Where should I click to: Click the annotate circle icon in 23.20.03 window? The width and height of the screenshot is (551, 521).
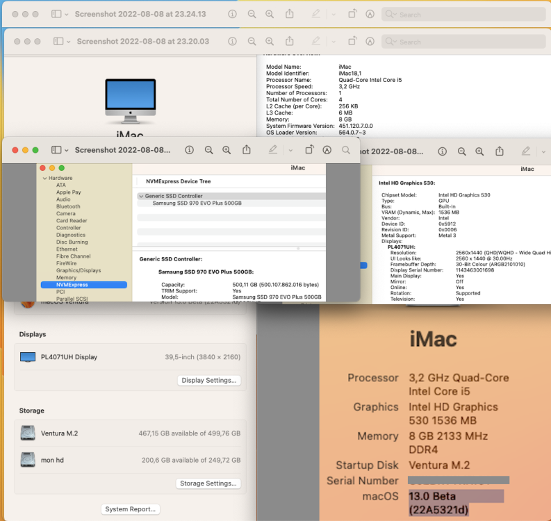[370, 42]
